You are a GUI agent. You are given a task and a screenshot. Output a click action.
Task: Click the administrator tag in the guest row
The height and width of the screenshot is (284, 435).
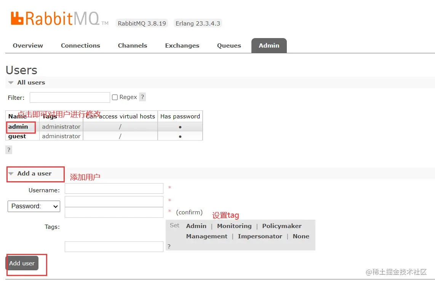tap(61, 136)
